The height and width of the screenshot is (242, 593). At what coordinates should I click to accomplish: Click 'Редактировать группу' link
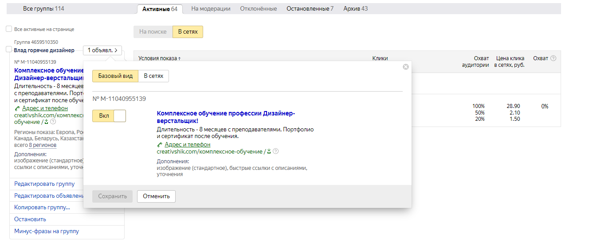(x=44, y=184)
